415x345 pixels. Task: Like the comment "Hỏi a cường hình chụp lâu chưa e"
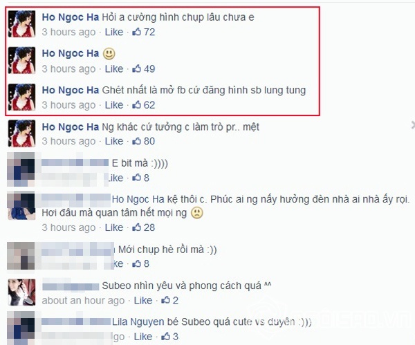[x=114, y=32]
